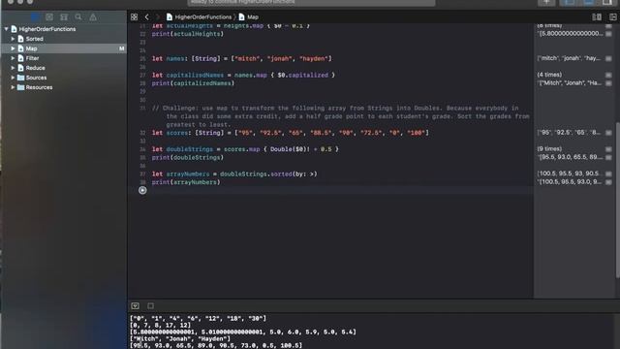Show inline result for (4 times)
This screenshot has height=349, width=620.
[608, 75]
